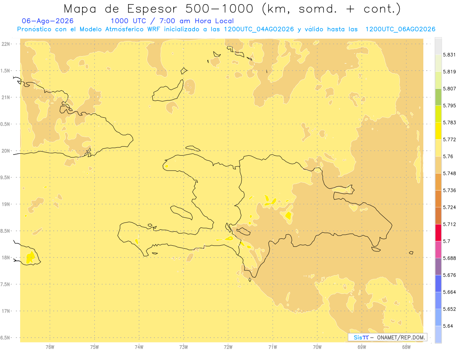Image resolution: width=456 pixels, height=352 pixels.
Task: Click the '1200UTC_06AGO2026' valid-until time
Action: coord(400,29)
